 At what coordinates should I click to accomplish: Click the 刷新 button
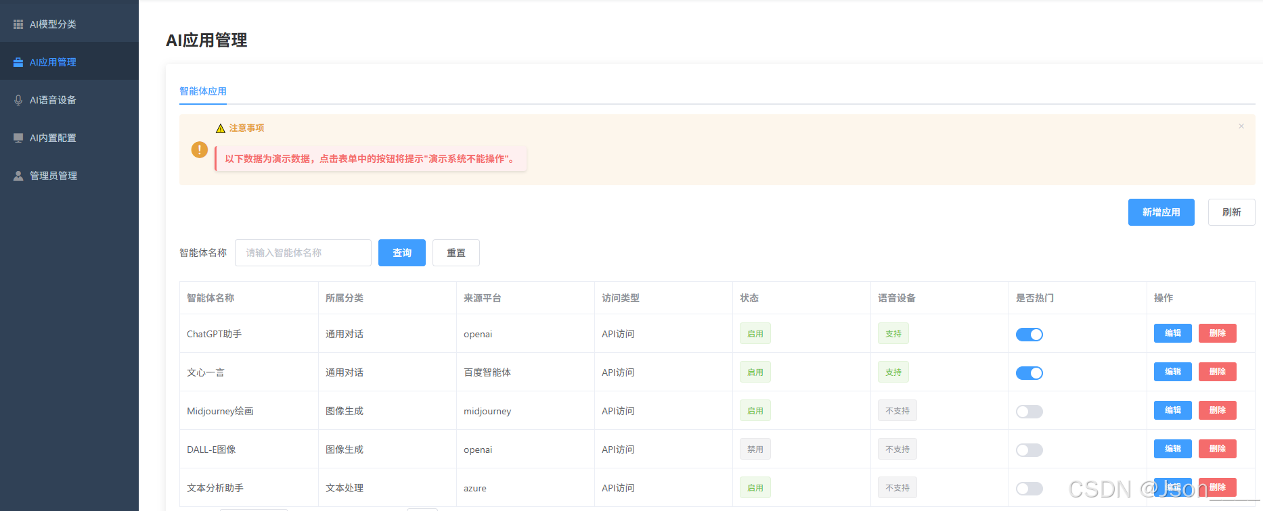[x=1232, y=212]
